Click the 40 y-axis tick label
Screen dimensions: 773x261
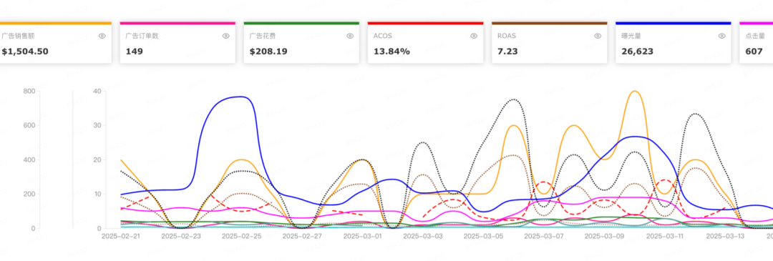click(x=97, y=91)
